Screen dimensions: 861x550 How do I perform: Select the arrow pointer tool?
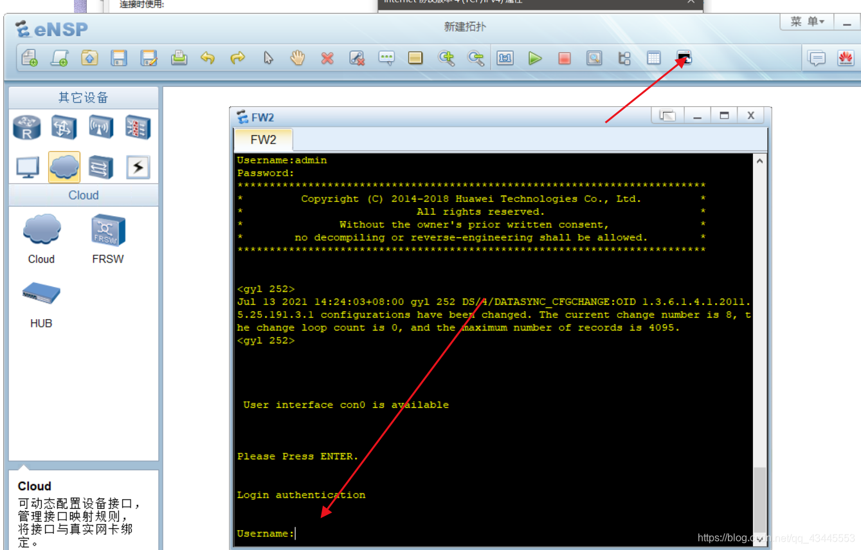268,59
